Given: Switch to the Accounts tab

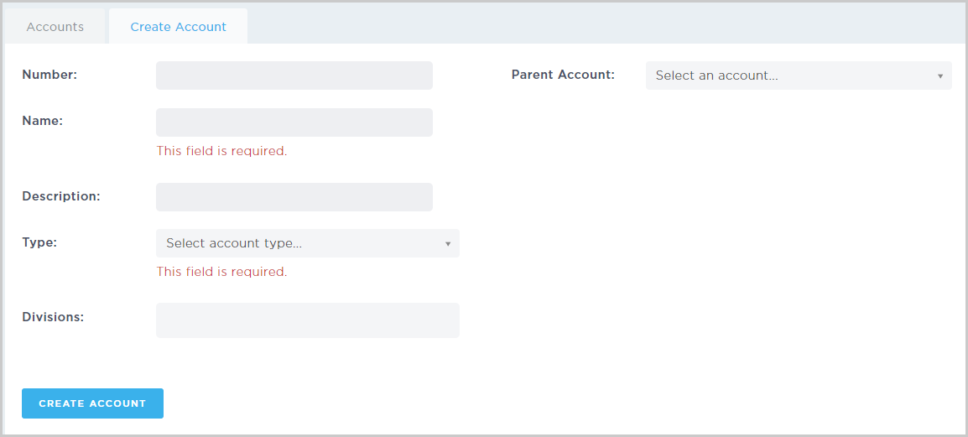Looking at the screenshot, I should pyautogui.click(x=55, y=27).
